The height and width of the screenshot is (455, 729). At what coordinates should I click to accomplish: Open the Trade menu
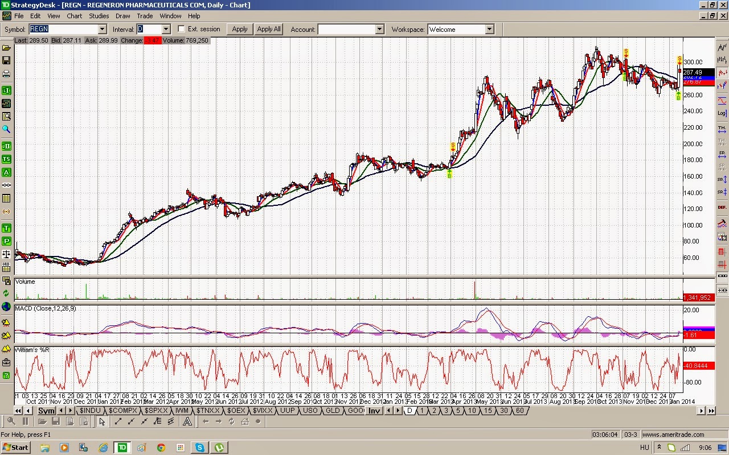pyautogui.click(x=145, y=16)
